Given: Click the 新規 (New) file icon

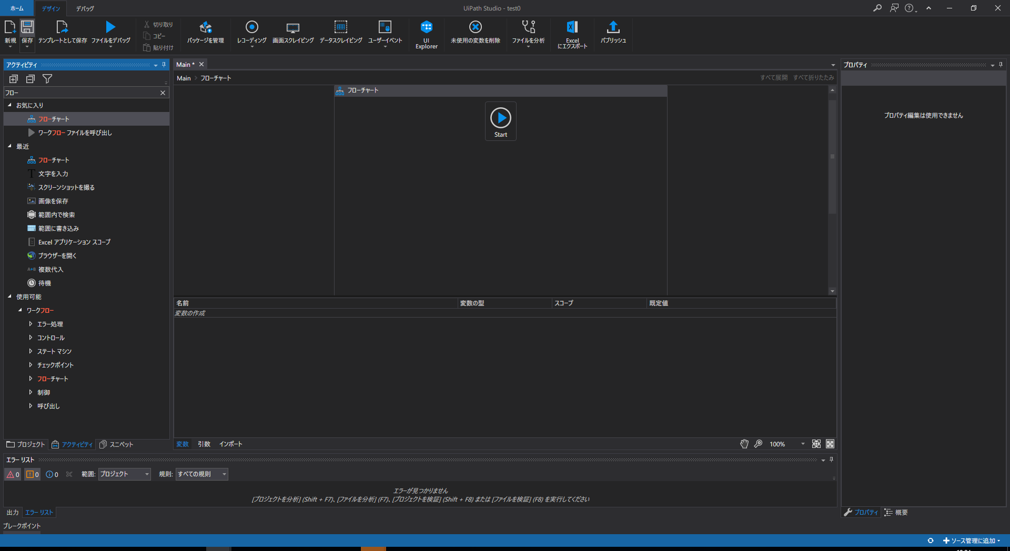Looking at the screenshot, I should (x=10, y=27).
